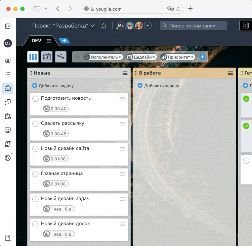Click the briefcase projects icon in sidebar
The width and height of the screenshot is (252, 246).
[8, 88]
